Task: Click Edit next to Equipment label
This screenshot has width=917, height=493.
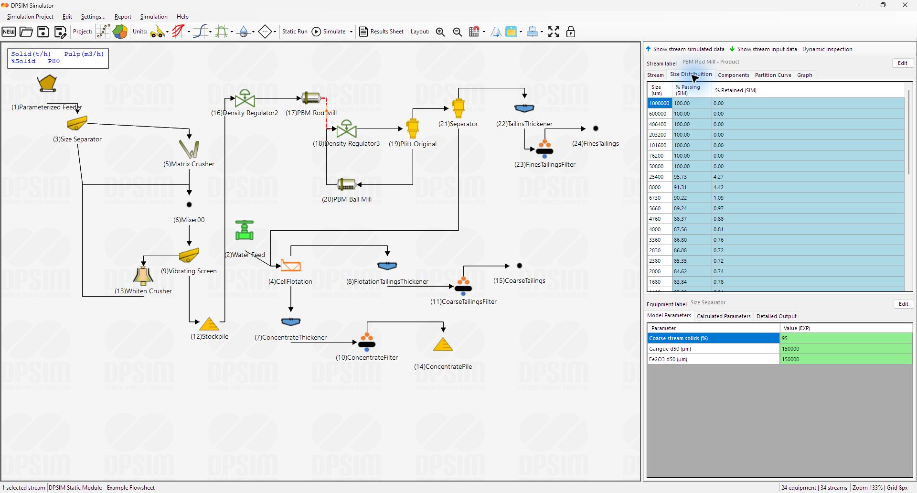Action: [x=903, y=304]
